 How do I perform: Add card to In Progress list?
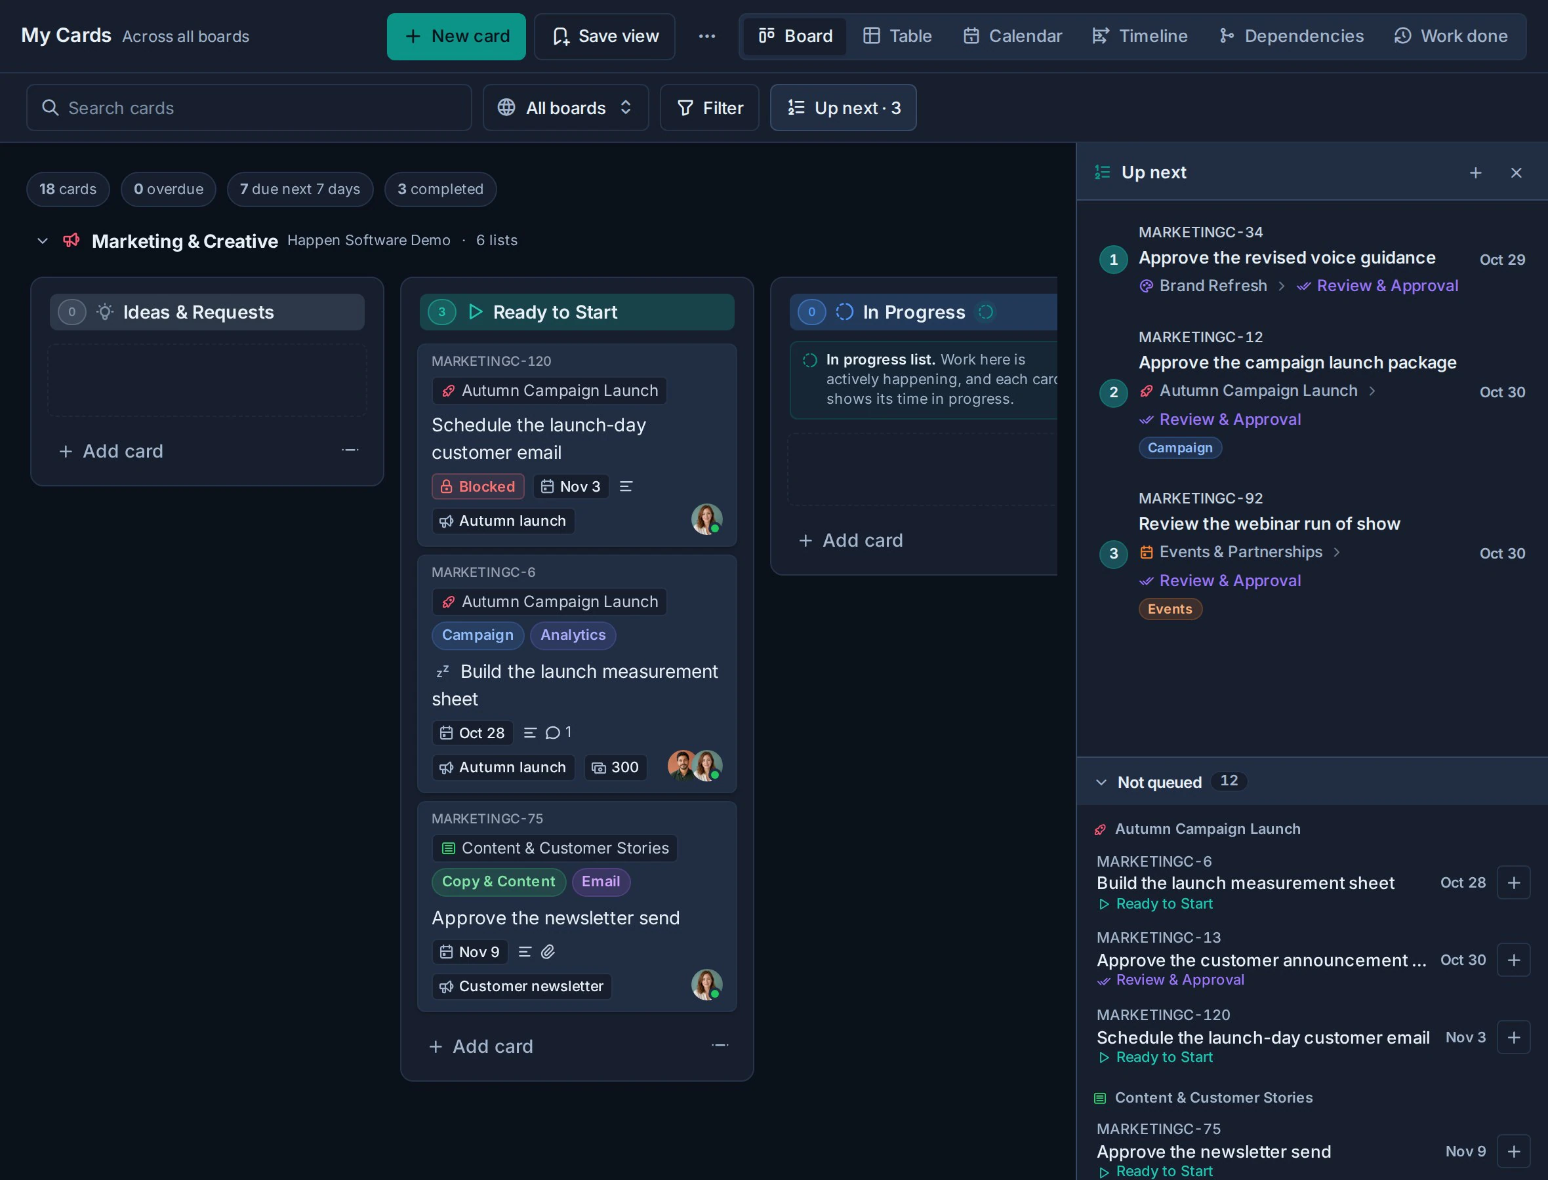pos(851,540)
